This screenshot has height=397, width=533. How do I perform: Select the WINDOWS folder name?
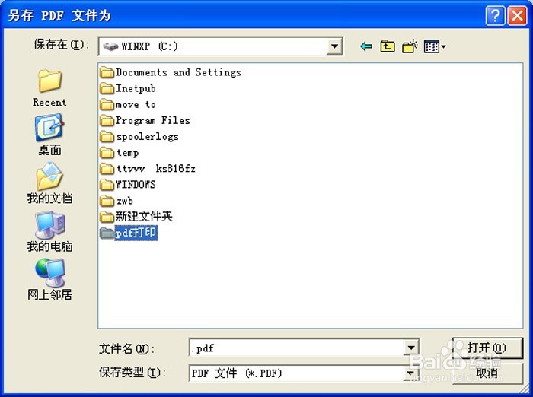point(136,185)
